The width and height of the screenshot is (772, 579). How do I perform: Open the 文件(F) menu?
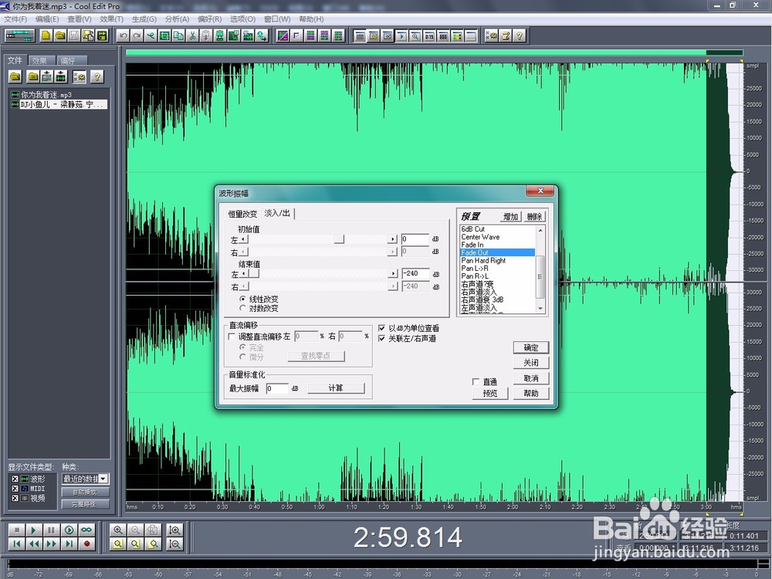[15, 19]
